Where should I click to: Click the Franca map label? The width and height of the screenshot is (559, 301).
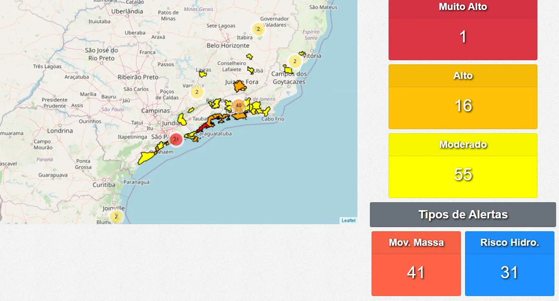tap(148, 52)
